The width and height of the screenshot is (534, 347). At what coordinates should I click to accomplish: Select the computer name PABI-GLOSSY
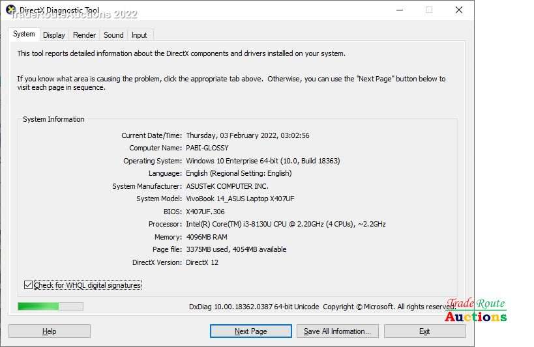pos(207,148)
